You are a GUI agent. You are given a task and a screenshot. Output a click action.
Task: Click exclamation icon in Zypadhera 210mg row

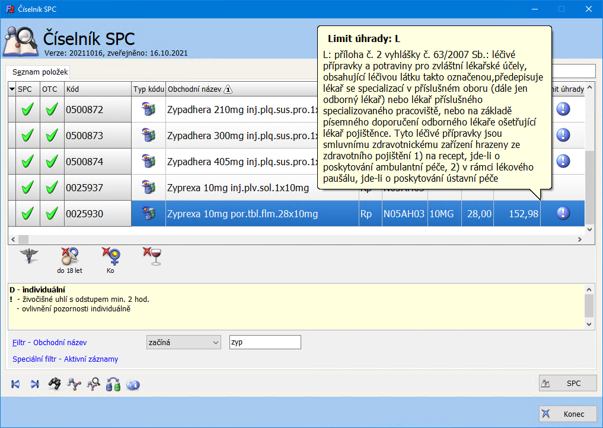pyautogui.click(x=563, y=109)
